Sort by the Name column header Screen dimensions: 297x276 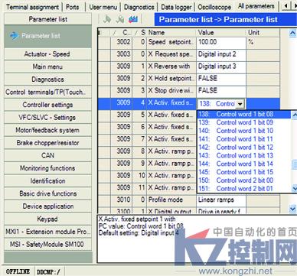click(x=171, y=33)
